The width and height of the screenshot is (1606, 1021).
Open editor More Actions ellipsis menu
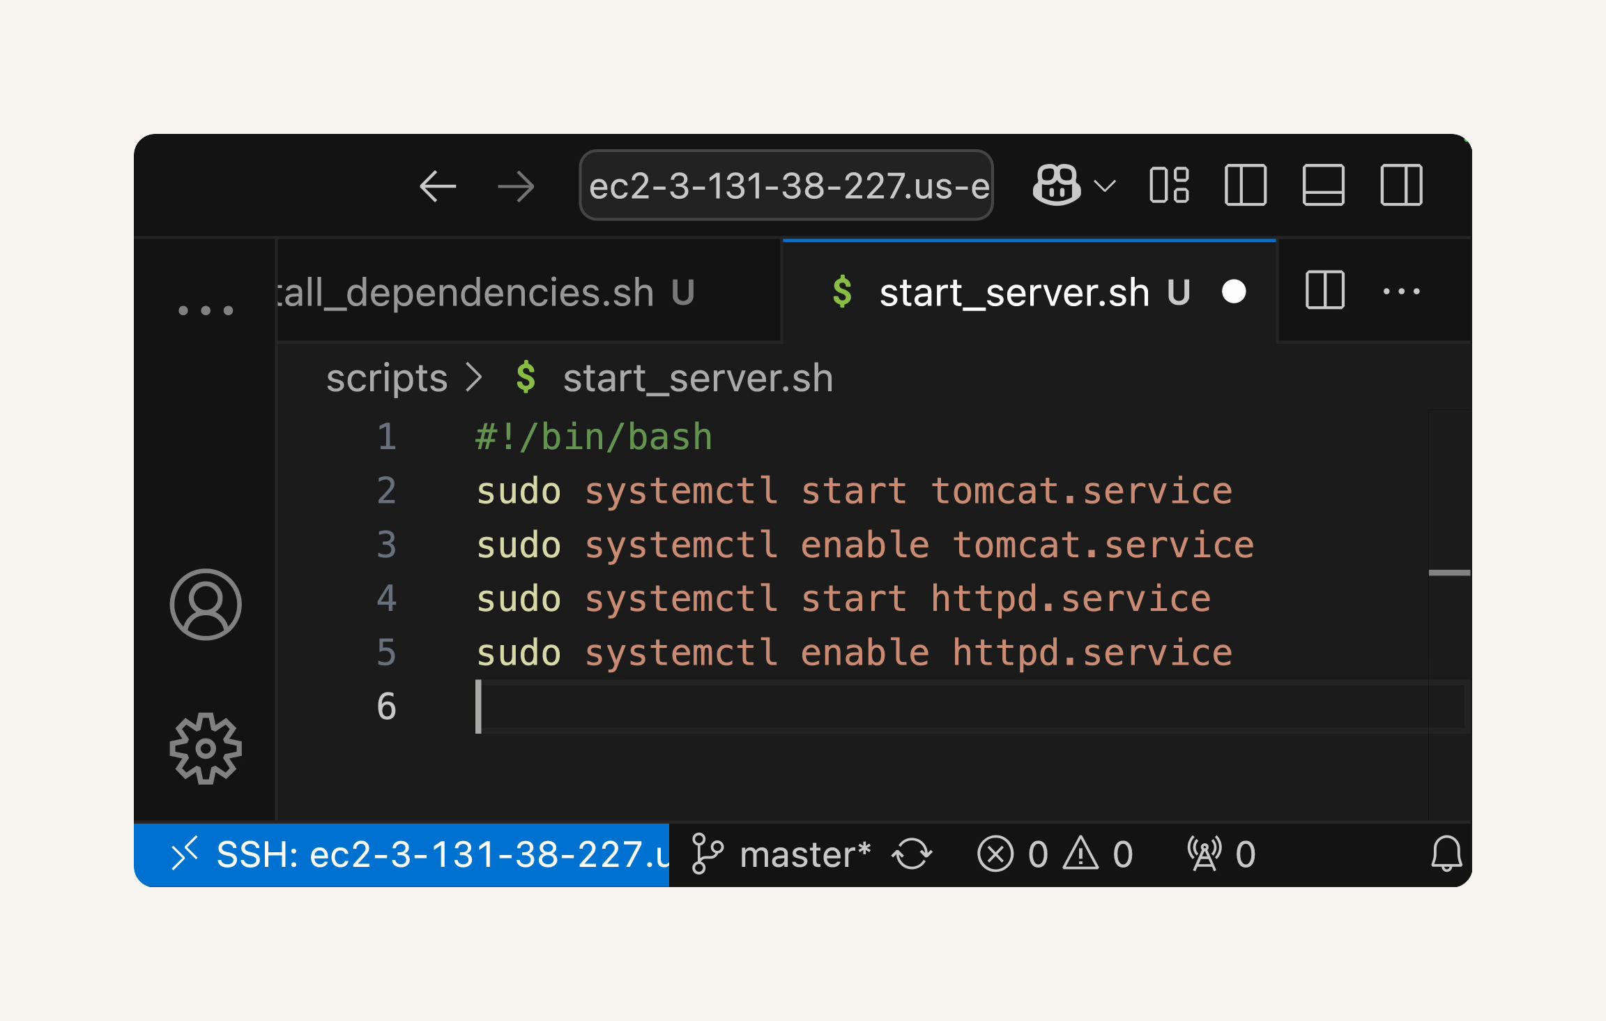[x=1401, y=292]
